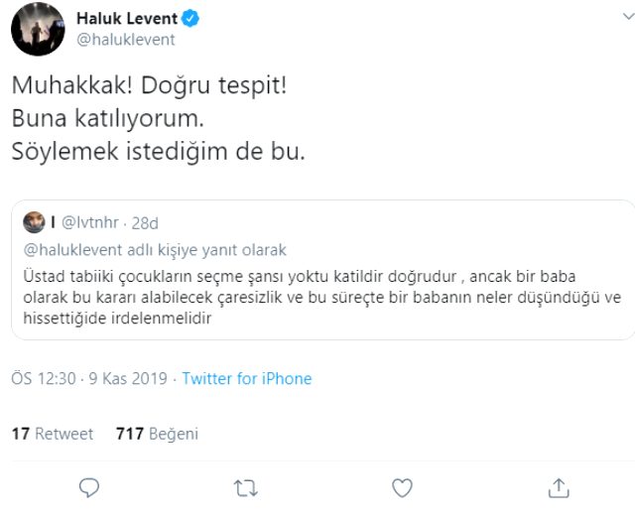Click the quoted user's small avatar

pos(34,222)
